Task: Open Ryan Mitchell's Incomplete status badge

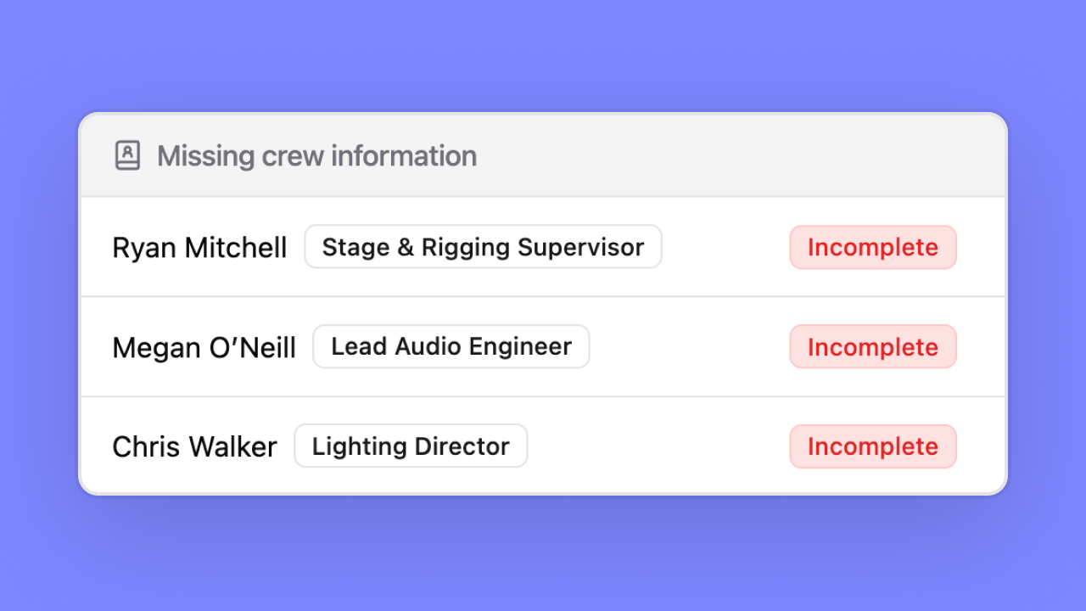Action: 872,248
